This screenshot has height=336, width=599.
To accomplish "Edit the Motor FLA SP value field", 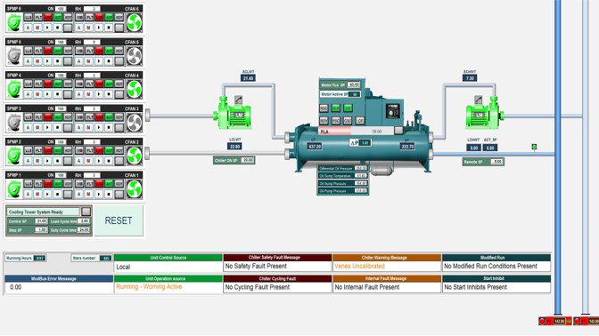I will [354, 85].
